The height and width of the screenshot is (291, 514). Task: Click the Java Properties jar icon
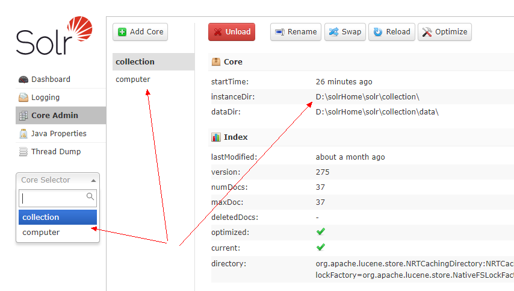point(23,134)
